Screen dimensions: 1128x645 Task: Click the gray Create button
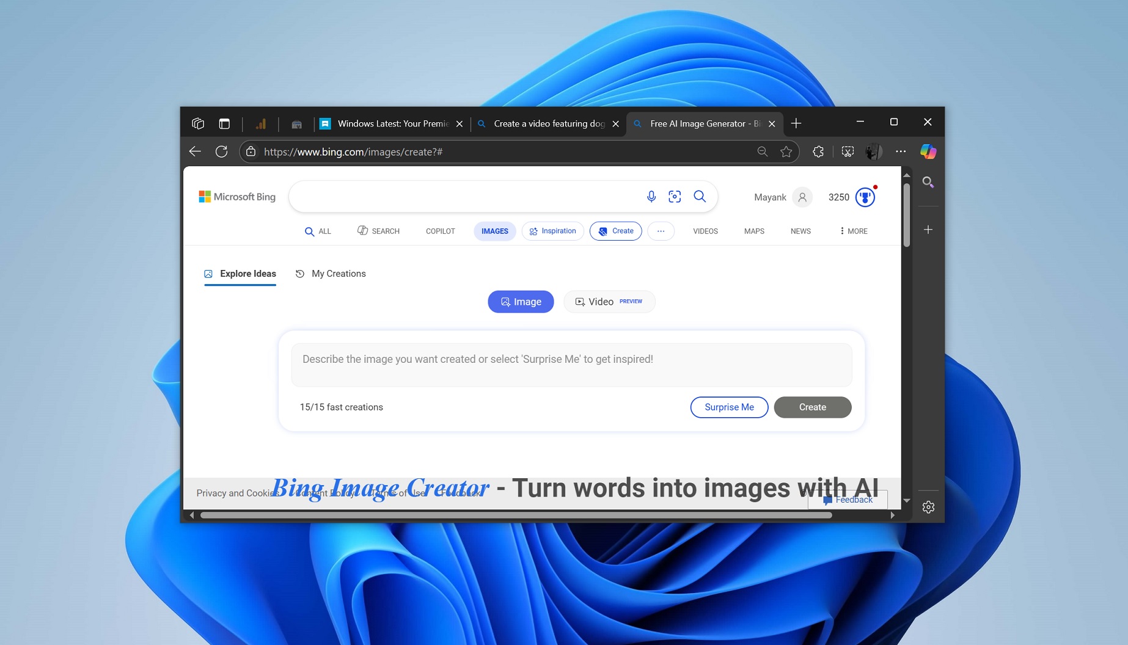[813, 407]
